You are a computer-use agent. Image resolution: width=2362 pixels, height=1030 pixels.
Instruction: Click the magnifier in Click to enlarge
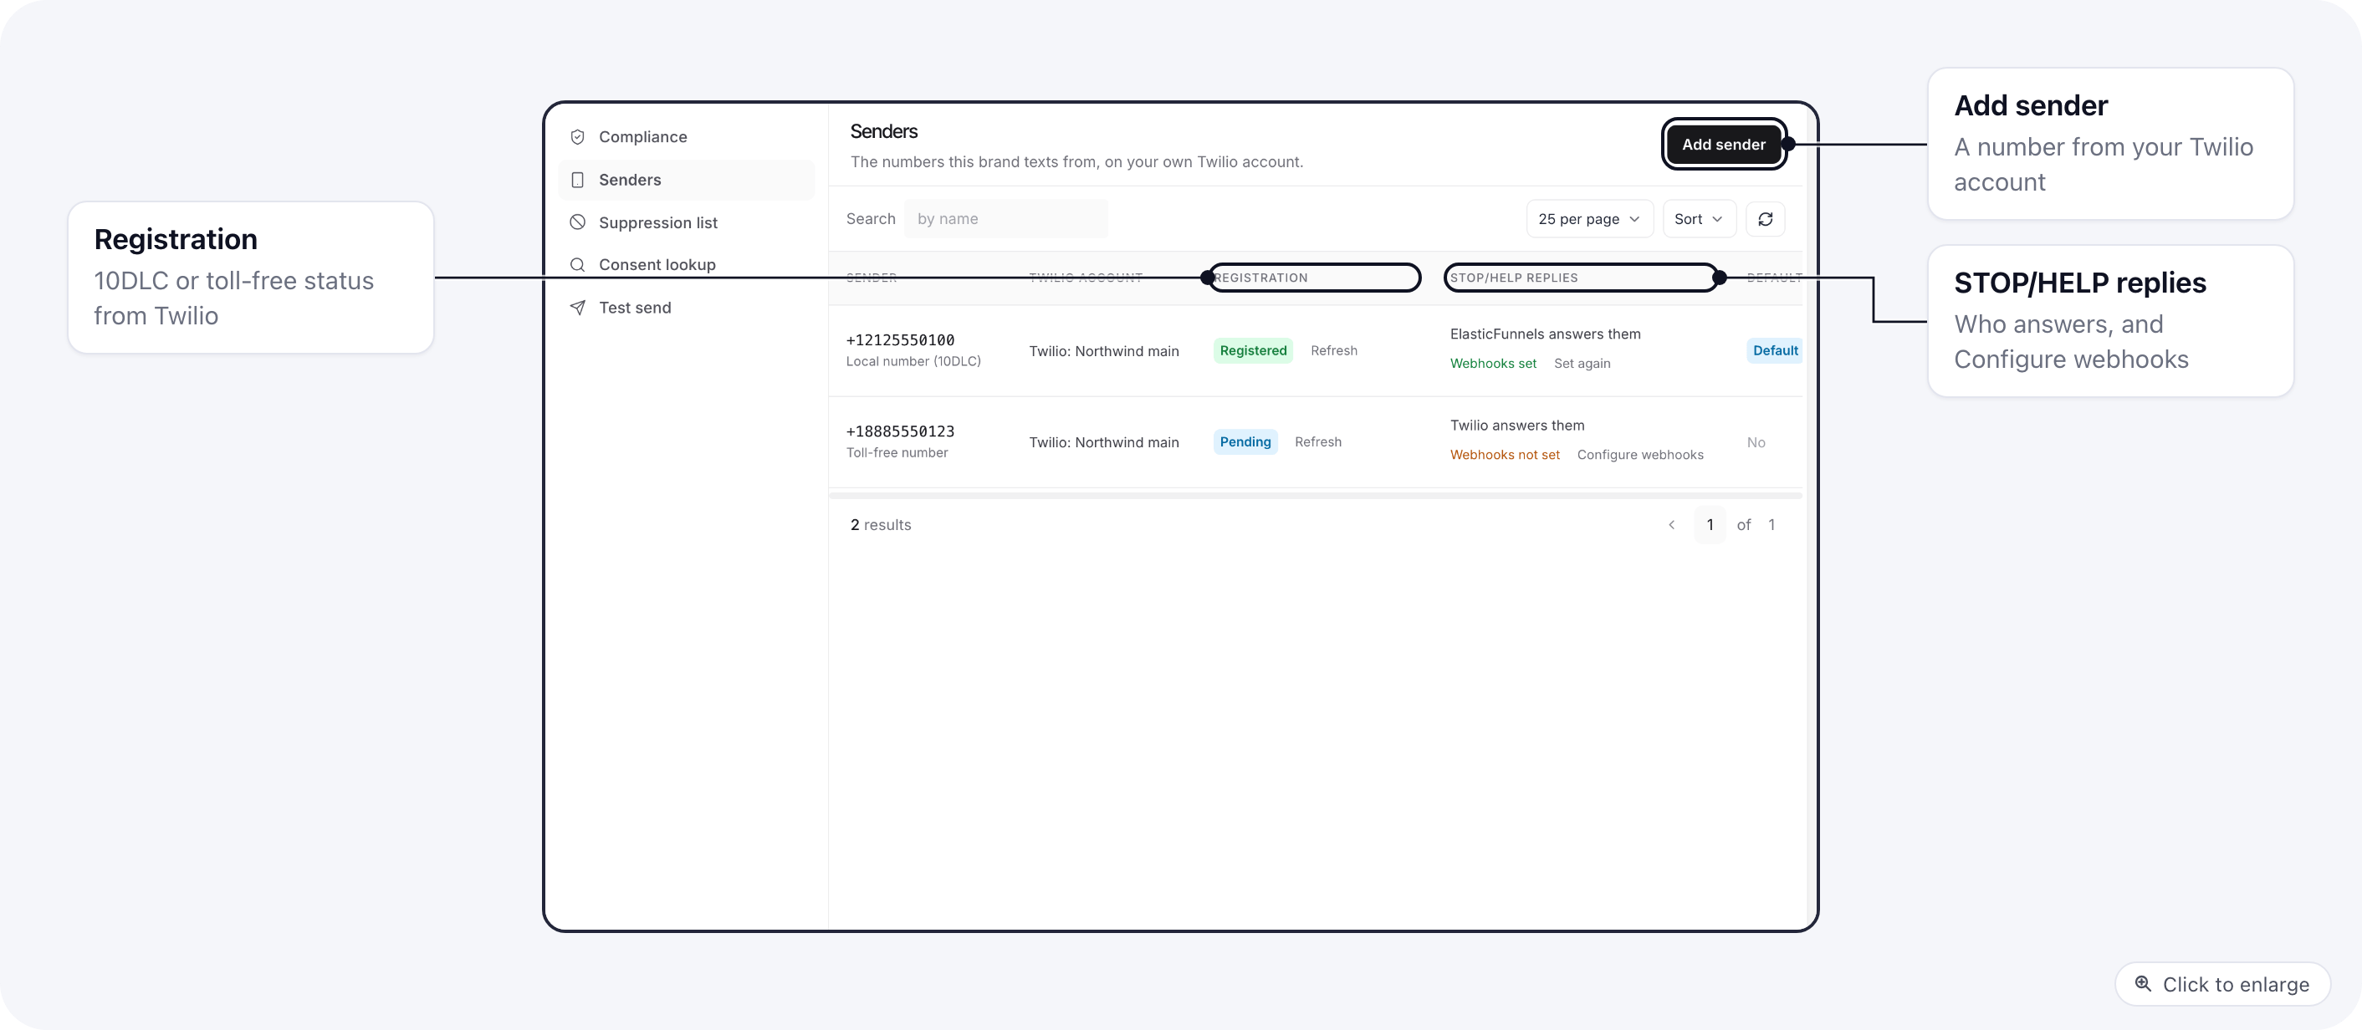[2143, 983]
